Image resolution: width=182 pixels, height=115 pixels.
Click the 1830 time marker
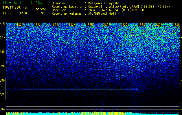coord(176,25)
